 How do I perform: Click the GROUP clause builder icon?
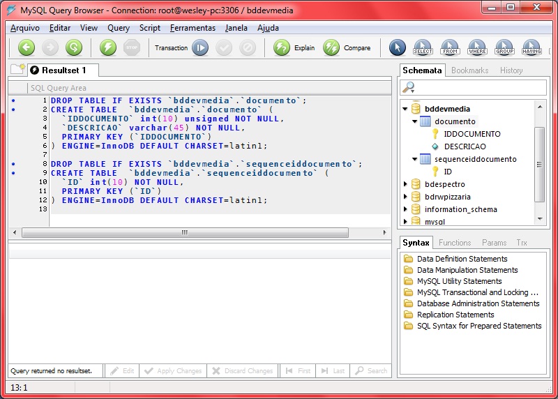click(504, 47)
